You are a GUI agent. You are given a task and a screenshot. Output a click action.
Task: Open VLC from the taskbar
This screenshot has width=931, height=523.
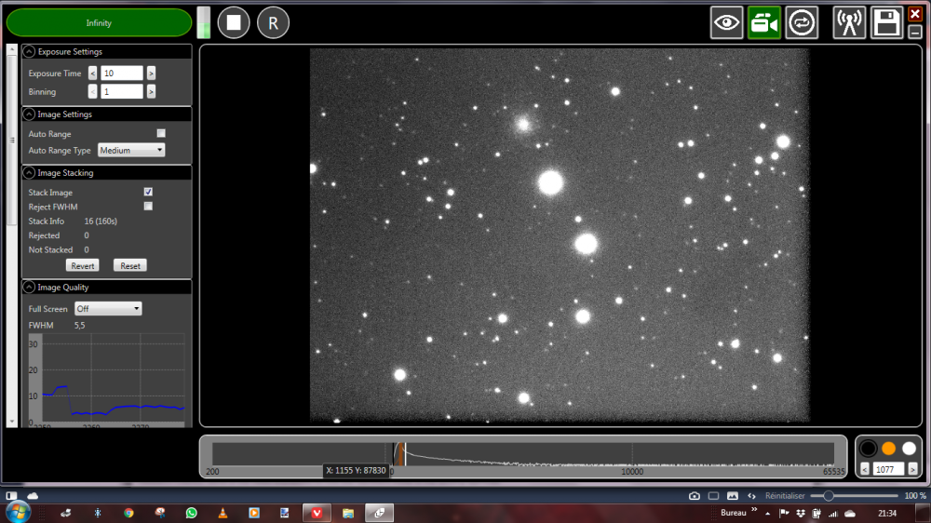pos(223,513)
